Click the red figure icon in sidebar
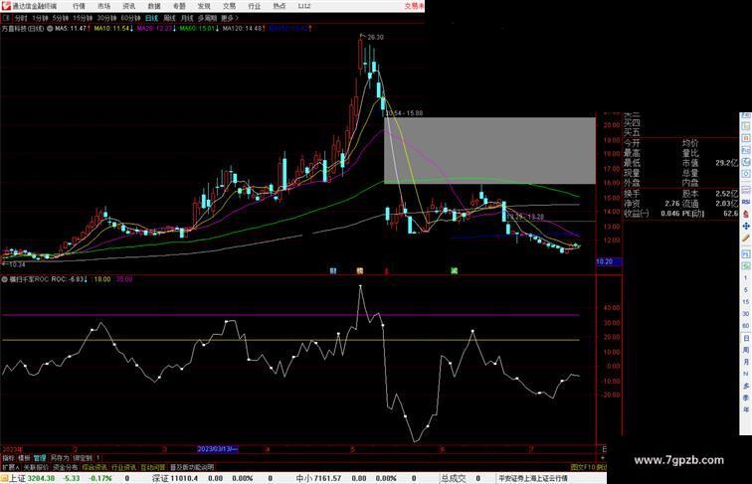 [x=746, y=215]
